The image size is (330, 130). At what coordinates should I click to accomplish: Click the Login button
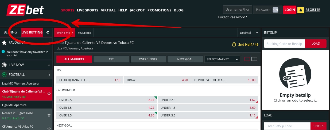(290, 10)
